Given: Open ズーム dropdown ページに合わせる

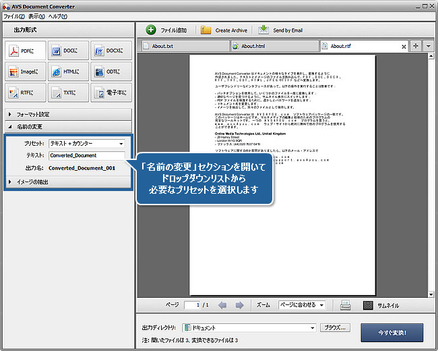Looking at the screenshot, I should click(x=302, y=305).
